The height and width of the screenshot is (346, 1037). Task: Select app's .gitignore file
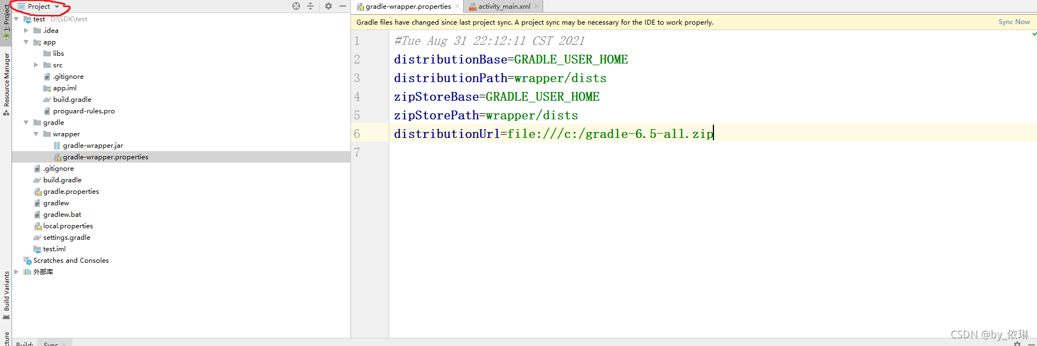click(x=68, y=77)
